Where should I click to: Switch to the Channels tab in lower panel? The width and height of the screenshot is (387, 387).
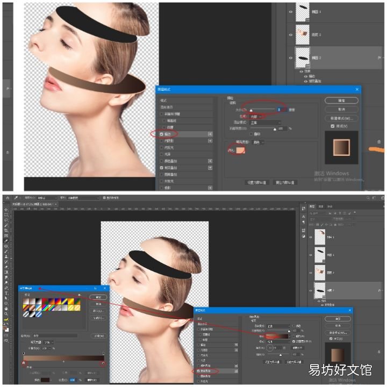click(x=321, y=206)
